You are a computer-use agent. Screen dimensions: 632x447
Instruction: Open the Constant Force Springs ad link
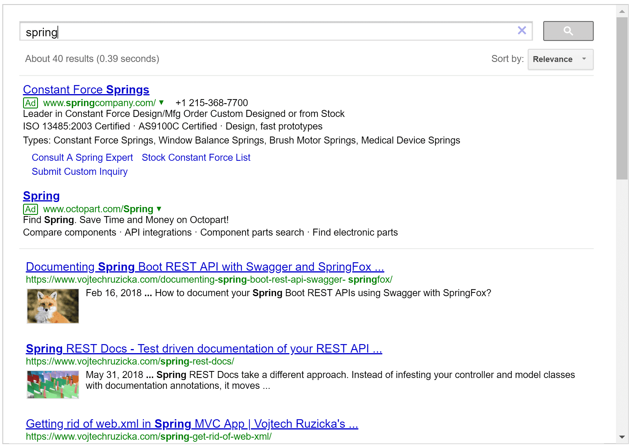[x=86, y=89]
